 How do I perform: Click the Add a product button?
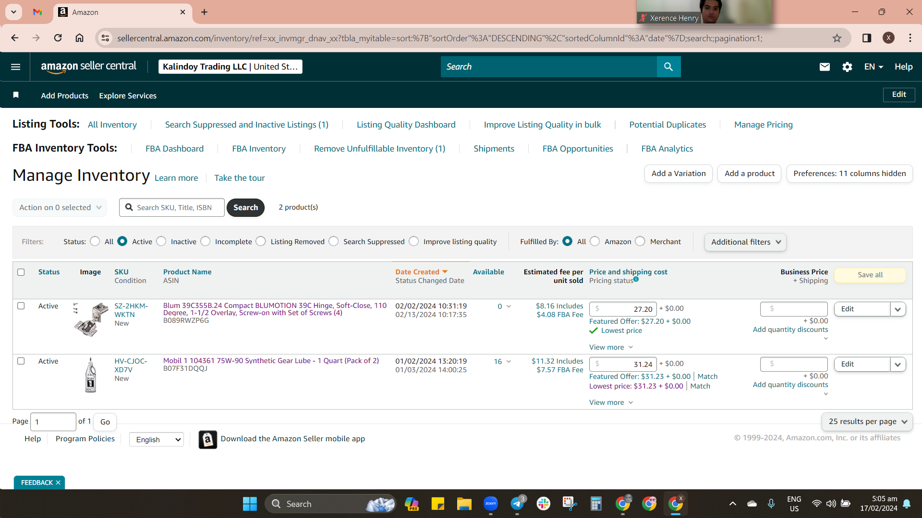tap(750, 174)
